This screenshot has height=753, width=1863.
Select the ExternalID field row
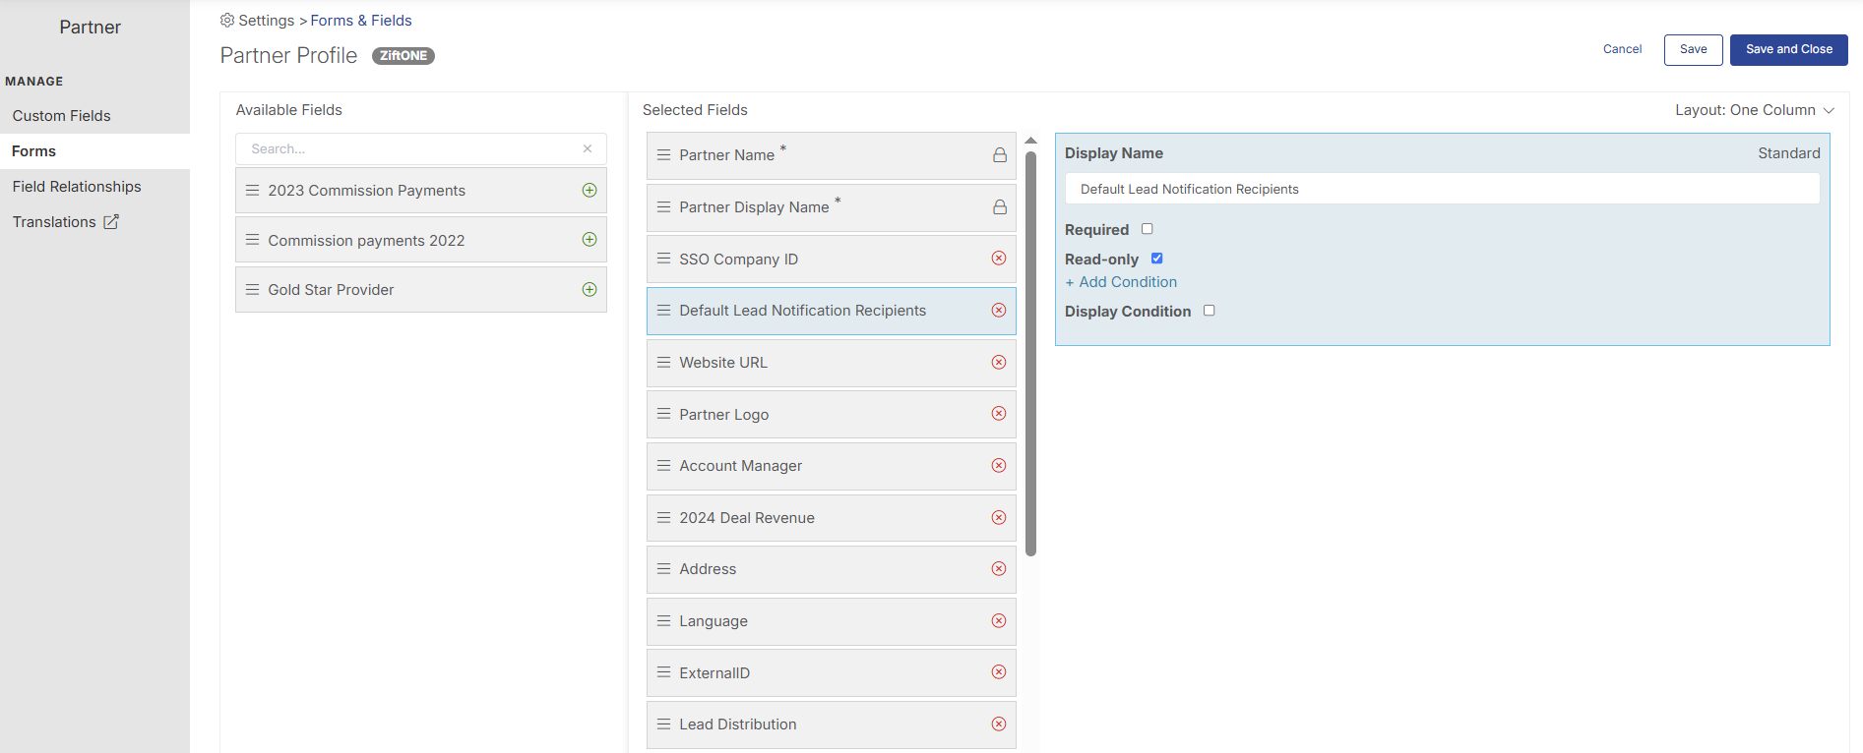coord(831,673)
